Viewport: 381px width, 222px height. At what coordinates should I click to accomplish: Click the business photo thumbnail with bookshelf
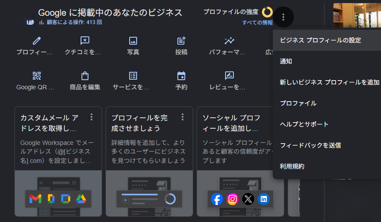click(x=357, y=15)
